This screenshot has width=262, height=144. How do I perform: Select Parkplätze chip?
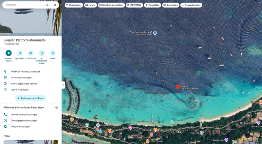click(x=152, y=5)
